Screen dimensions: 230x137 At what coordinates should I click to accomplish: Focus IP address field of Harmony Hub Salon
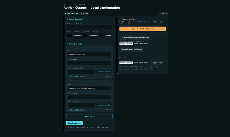tap(89, 63)
